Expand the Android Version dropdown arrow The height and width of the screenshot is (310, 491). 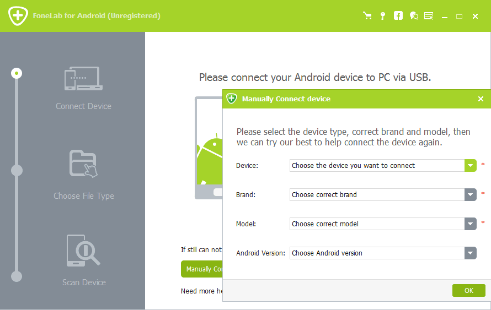click(x=471, y=253)
